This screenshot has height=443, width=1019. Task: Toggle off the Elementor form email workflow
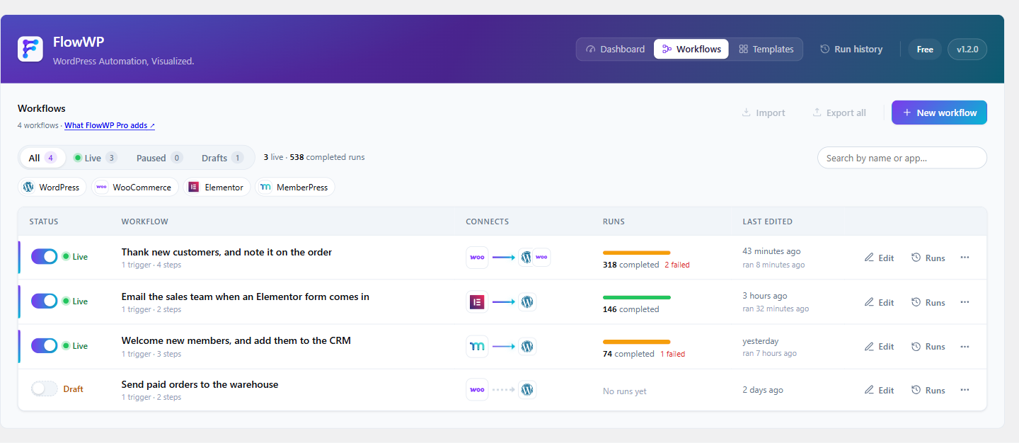tap(45, 301)
